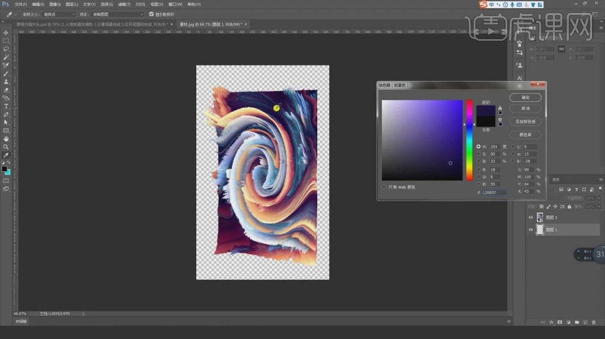This screenshot has width=605, height=339.
Task: Open the 取样大小 dropdown
Action: 59,14
